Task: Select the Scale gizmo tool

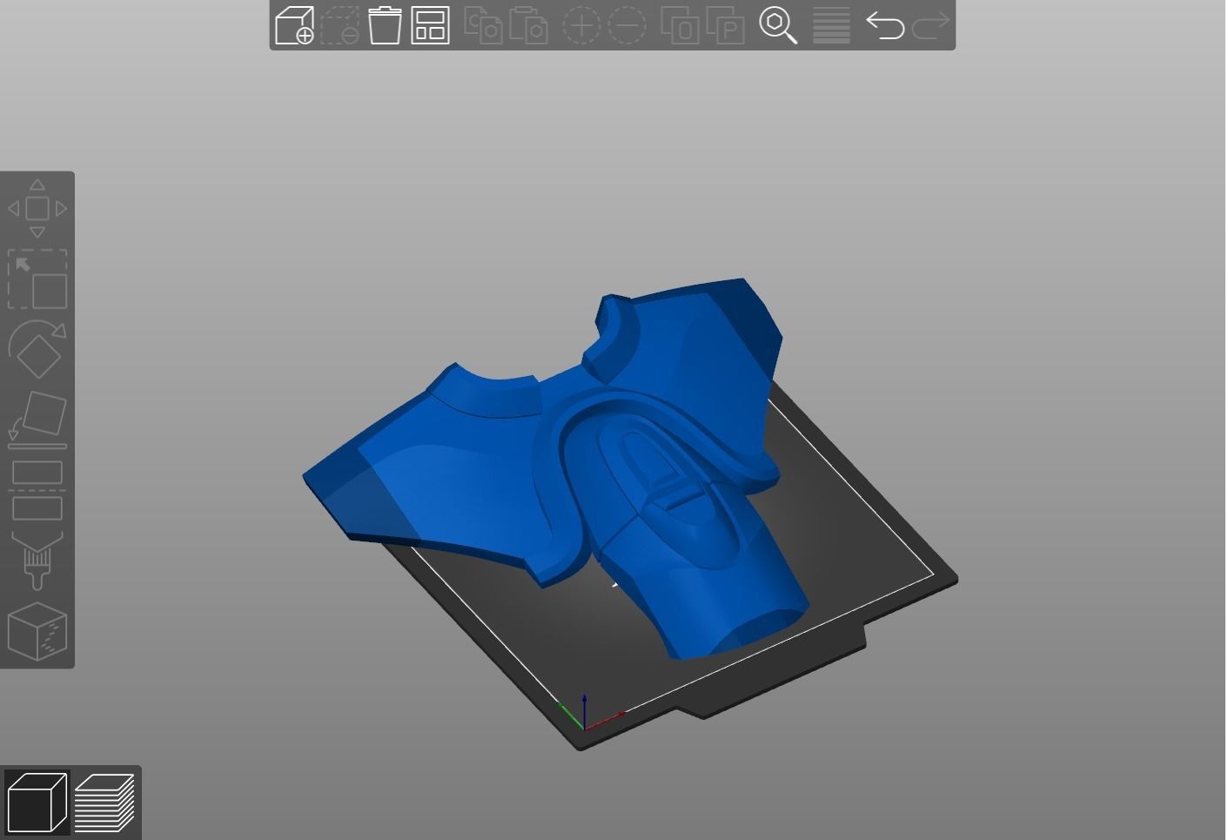Action: (37, 279)
